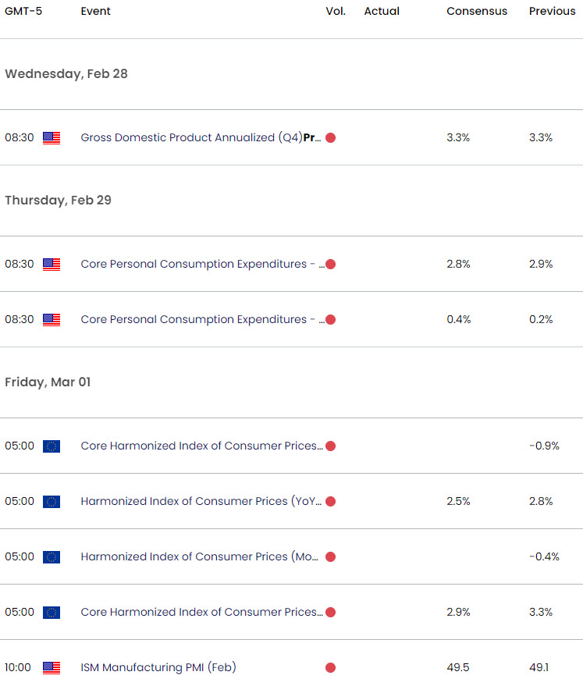583x686 pixels.
Task: Click the Actual column header
Action: 382,12
